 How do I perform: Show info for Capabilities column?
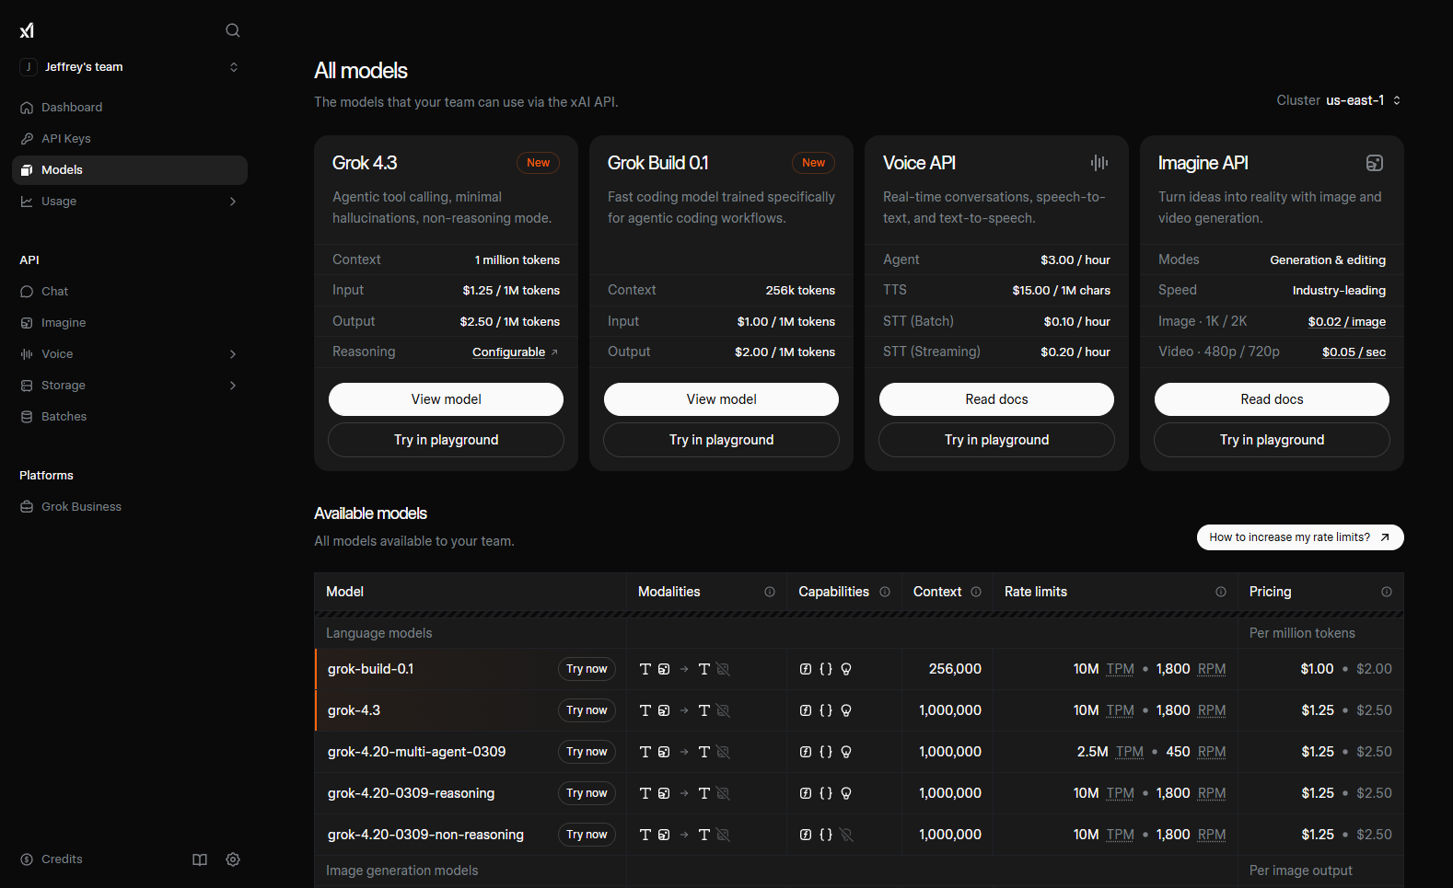click(x=885, y=592)
